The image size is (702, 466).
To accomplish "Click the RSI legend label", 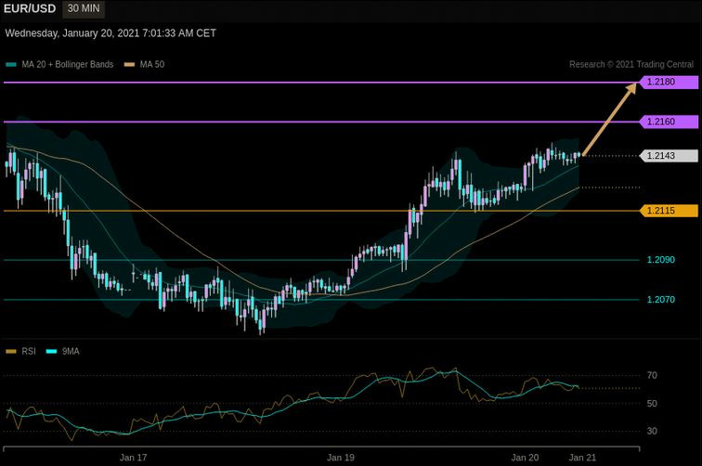I will 29,352.
